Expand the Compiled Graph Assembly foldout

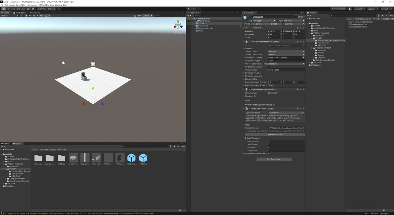tap(244, 153)
